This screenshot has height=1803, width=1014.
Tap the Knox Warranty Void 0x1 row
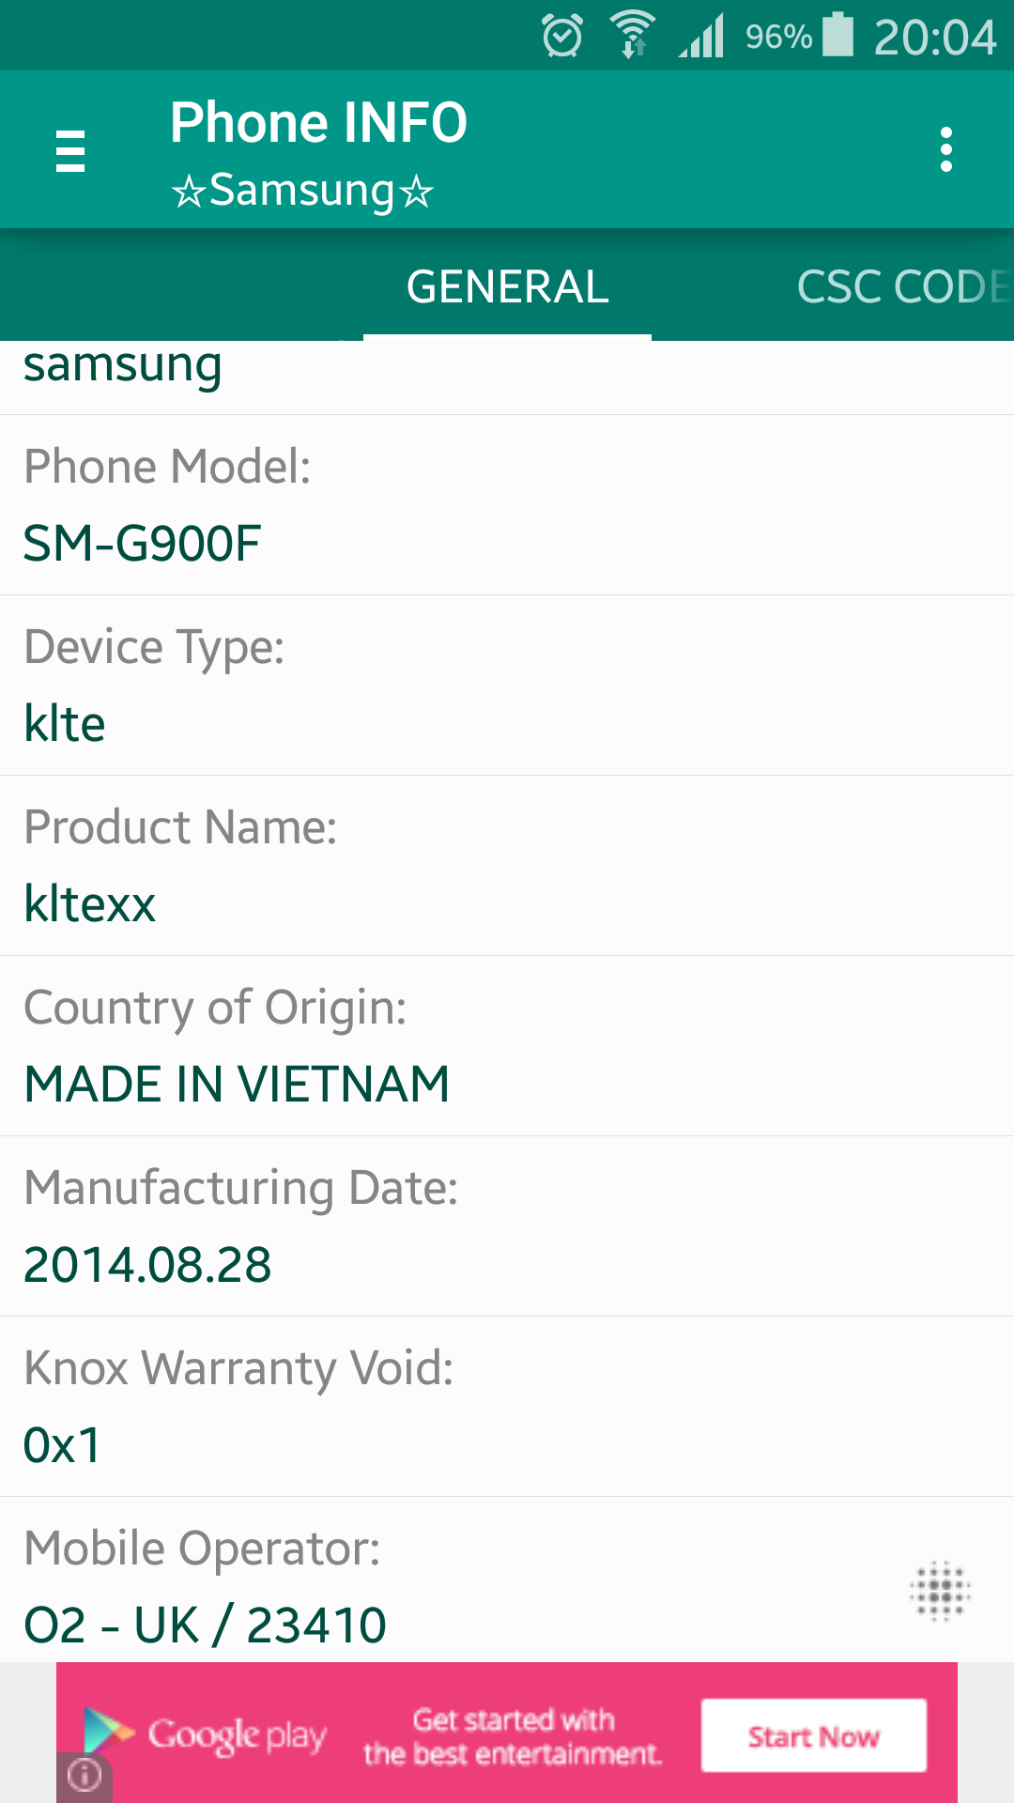[x=507, y=1407]
